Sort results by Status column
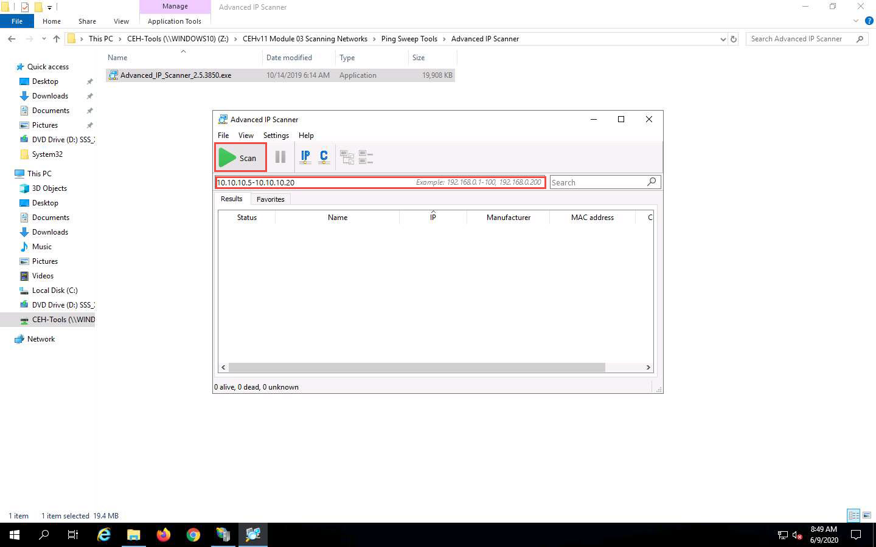876x547 pixels. click(247, 217)
